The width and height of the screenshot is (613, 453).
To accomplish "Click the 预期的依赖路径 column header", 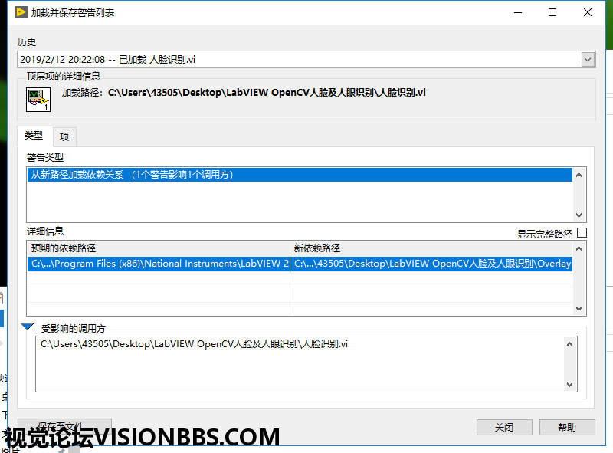I will pyautogui.click(x=159, y=248).
